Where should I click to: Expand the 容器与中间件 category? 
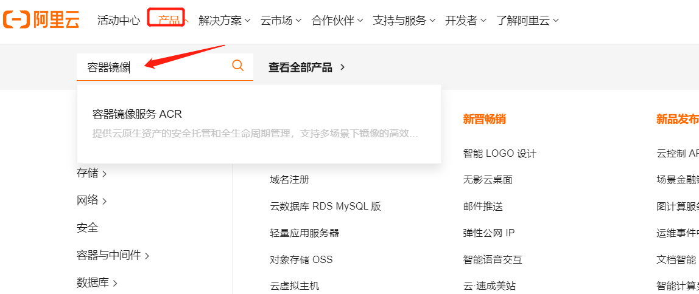pos(113,255)
